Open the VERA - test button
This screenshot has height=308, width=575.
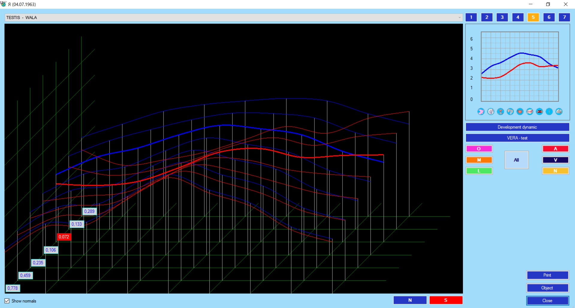[517, 138]
